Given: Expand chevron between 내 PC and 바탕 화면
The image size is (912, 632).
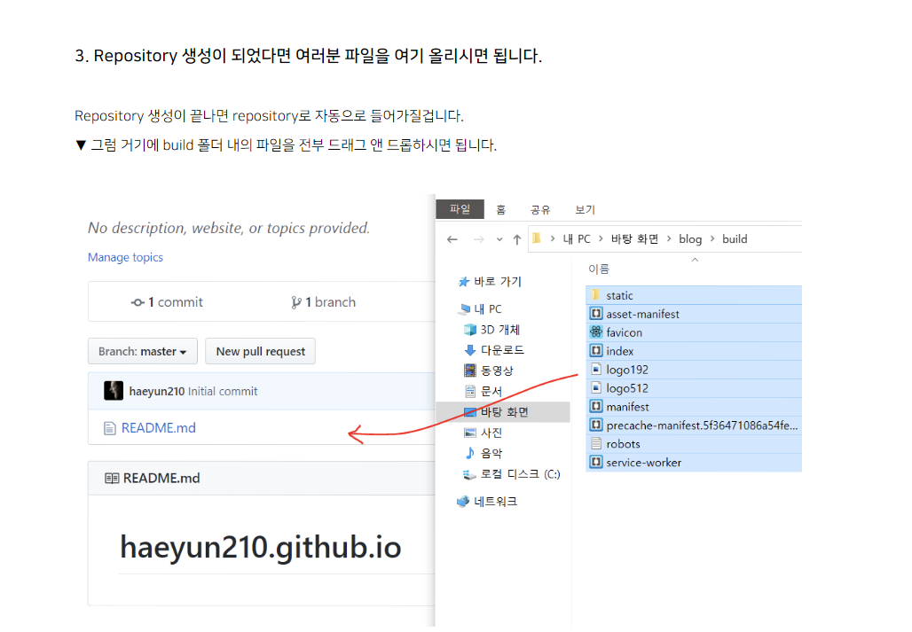Looking at the screenshot, I should pyautogui.click(x=601, y=238).
